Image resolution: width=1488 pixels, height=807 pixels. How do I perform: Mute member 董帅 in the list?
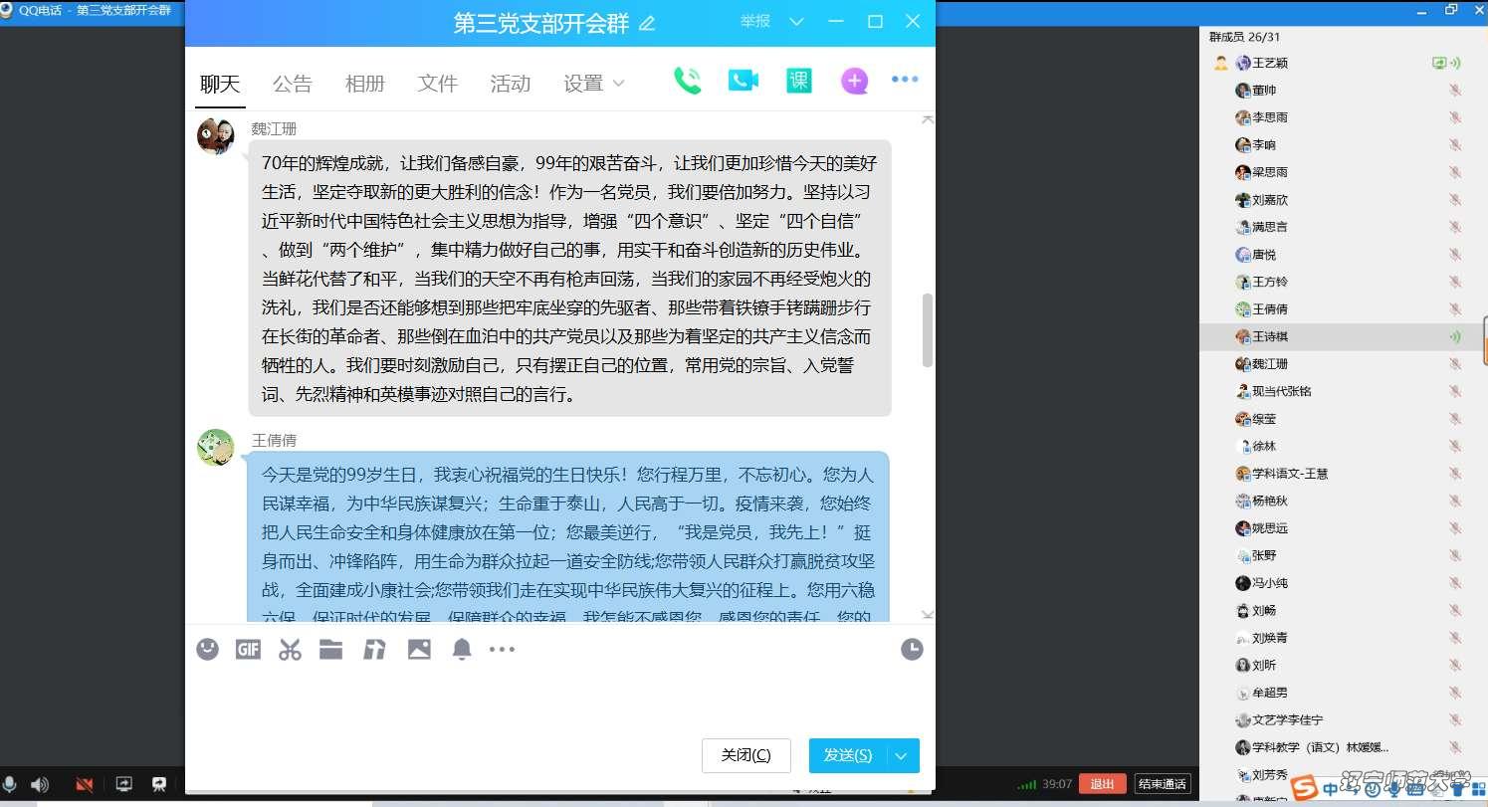tap(1456, 90)
